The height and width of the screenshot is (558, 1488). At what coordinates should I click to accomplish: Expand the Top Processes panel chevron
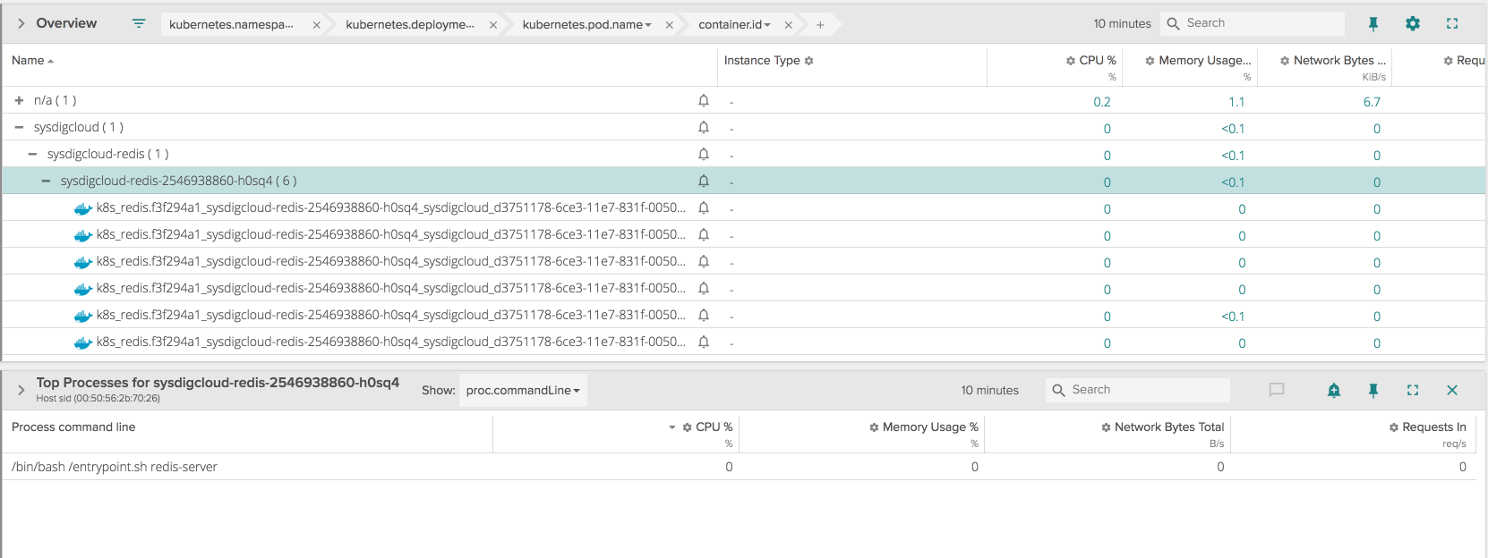(21, 390)
